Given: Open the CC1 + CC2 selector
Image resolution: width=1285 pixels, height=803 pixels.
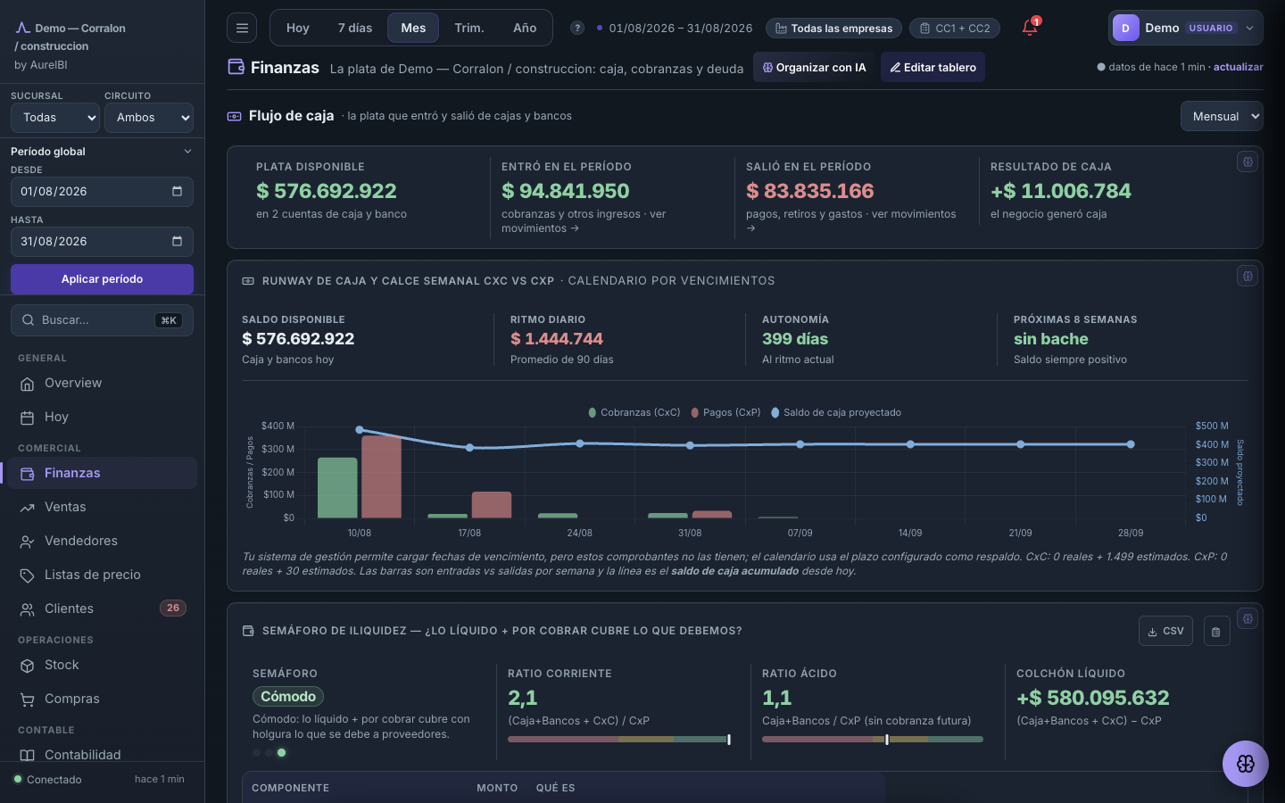Looking at the screenshot, I should tap(955, 29).
